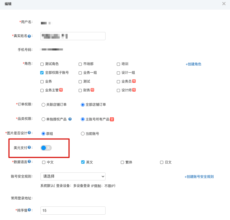Image resolution: width=230 pixels, height=220 pixels.
Task: Check 中文 data language
Action: (x=44, y=162)
